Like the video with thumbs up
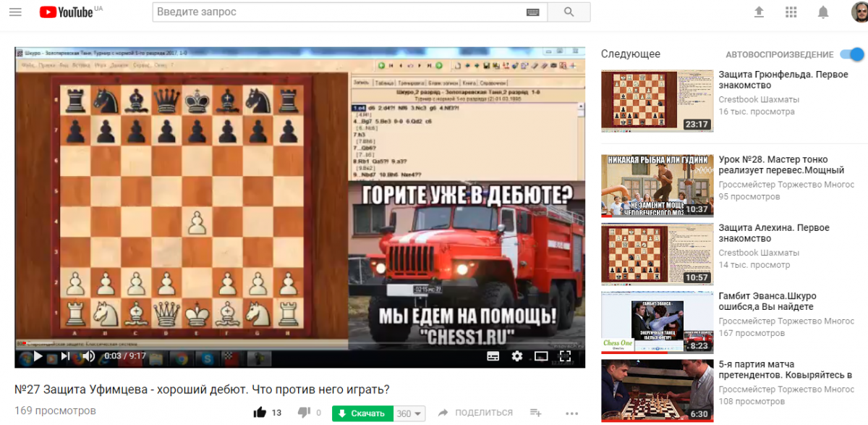 [x=260, y=413]
